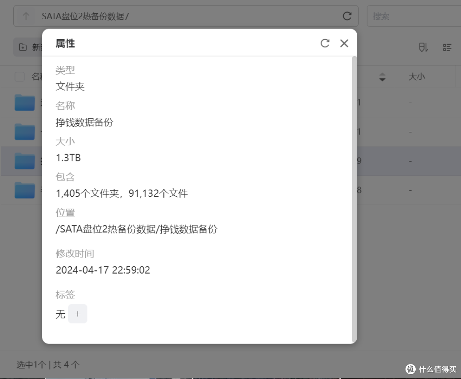
Task: Select the second folder icon in list
Action: (x=25, y=132)
